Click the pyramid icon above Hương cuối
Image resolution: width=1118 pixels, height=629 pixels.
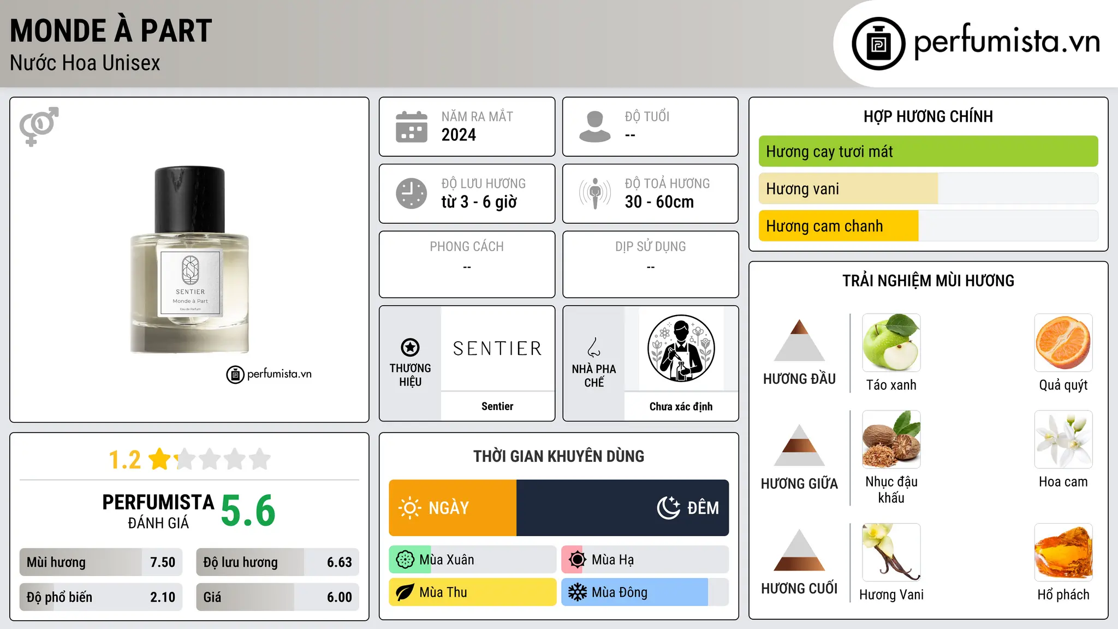(x=800, y=550)
